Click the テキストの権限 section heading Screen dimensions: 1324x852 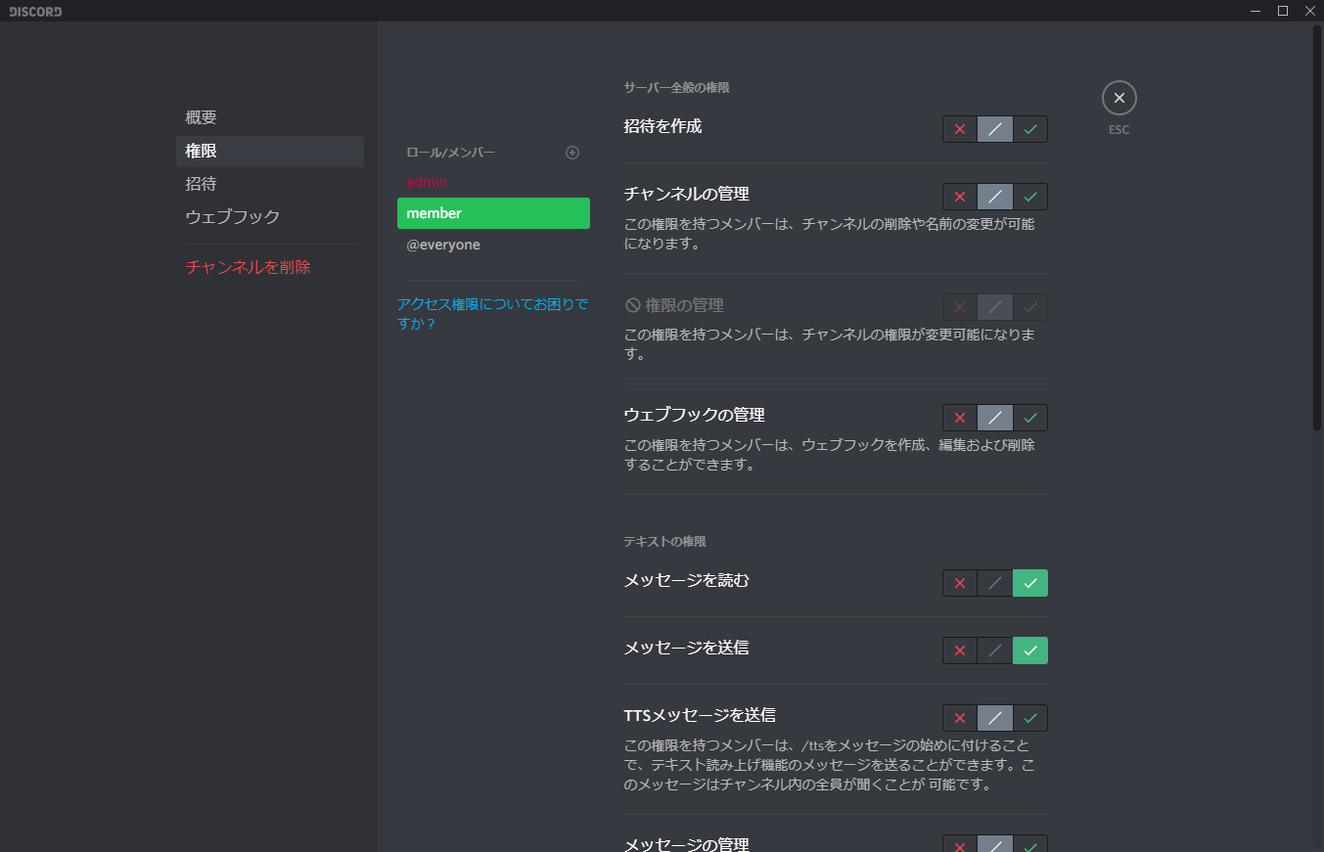click(x=665, y=541)
